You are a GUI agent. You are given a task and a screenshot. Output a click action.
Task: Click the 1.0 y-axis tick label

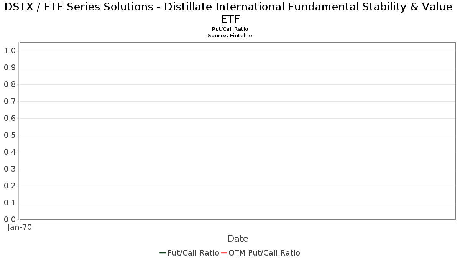click(x=10, y=51)
